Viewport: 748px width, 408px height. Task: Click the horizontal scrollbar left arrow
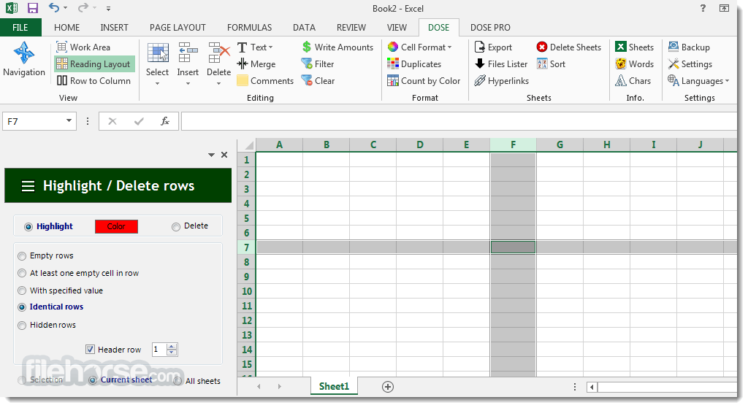(592, 387)
